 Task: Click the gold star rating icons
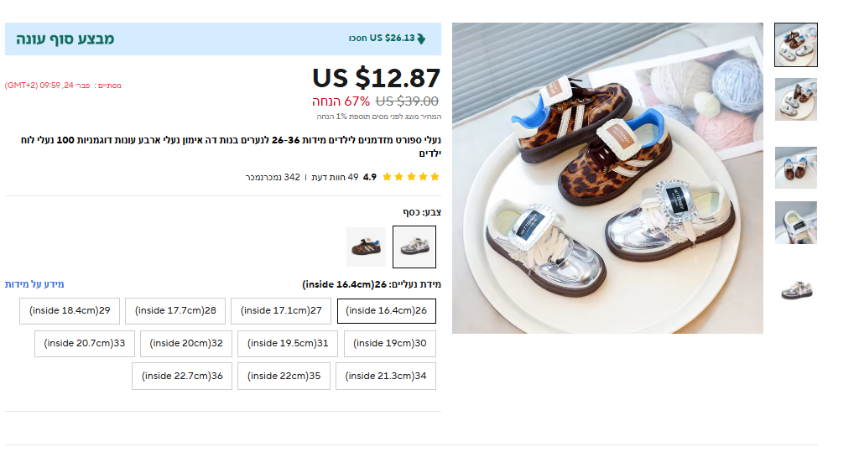coord(411,177)
